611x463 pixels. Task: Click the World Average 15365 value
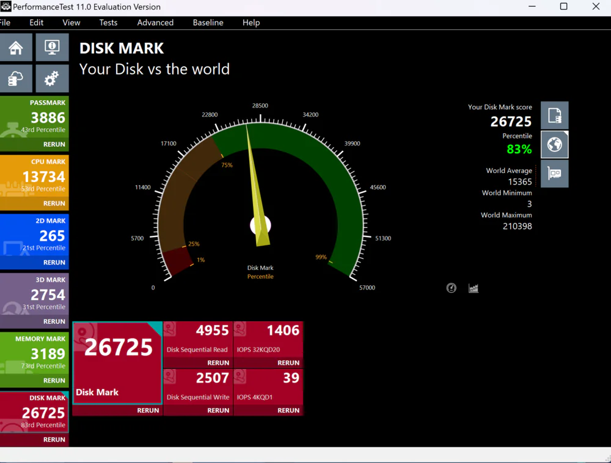coord(520,182)
